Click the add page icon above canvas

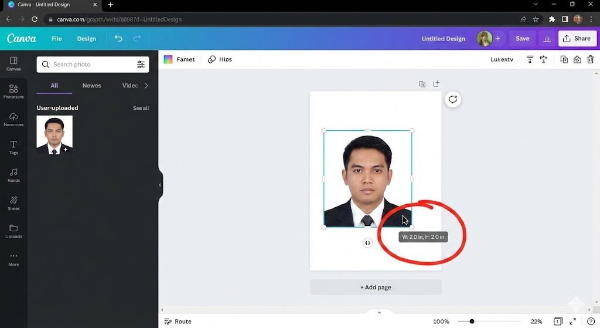(436, 84)
